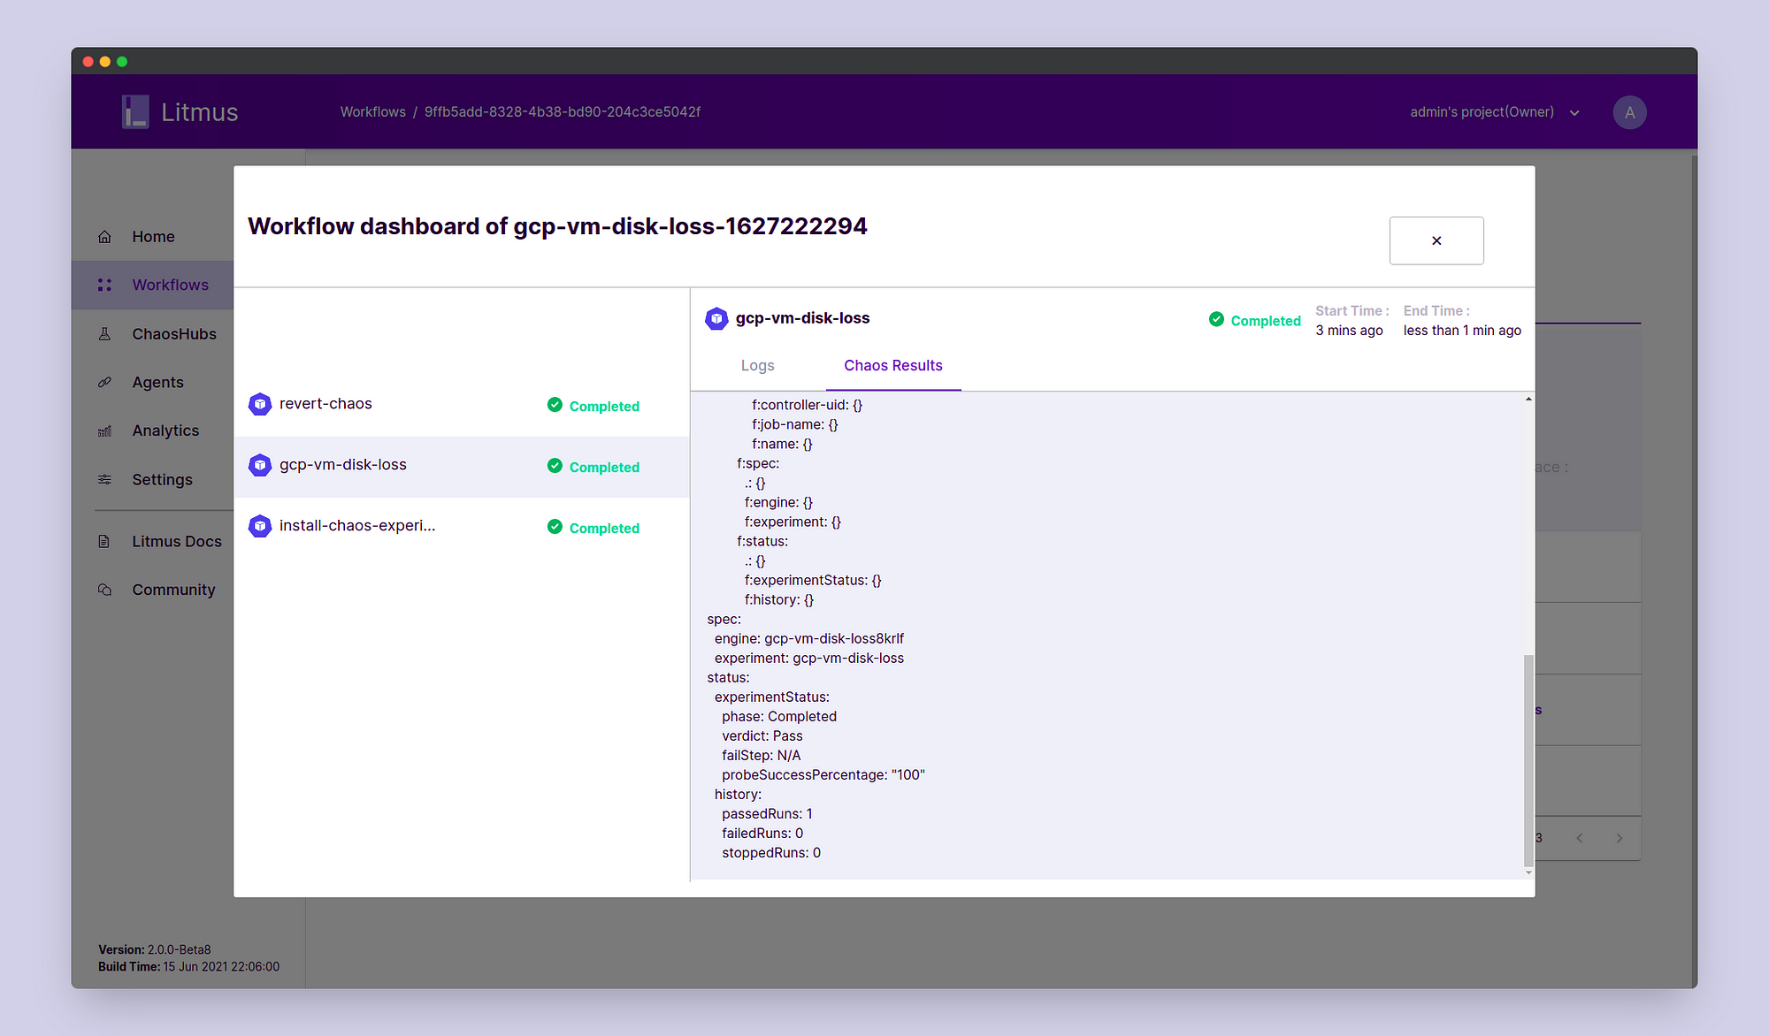Open the Litmus Docs document icon
This screenshot has height=1036, width=1769.
(104, 541)
